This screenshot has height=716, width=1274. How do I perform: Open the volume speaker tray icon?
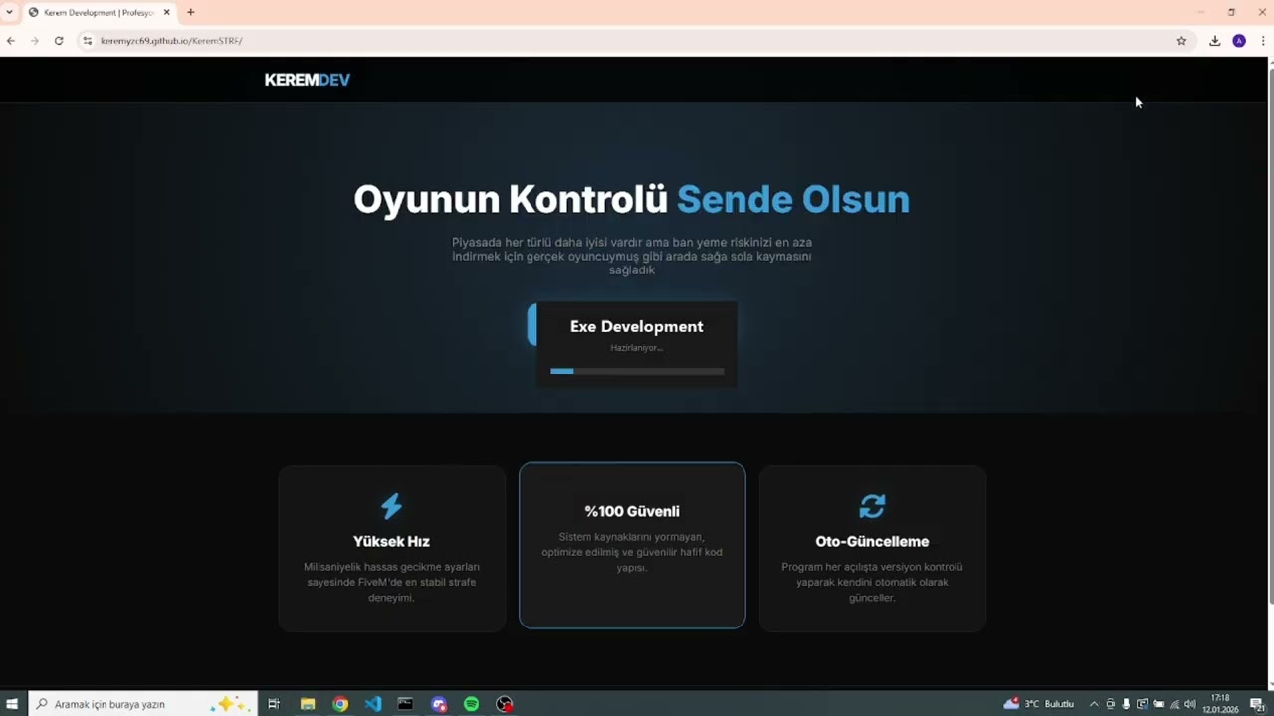[1190, 704]
